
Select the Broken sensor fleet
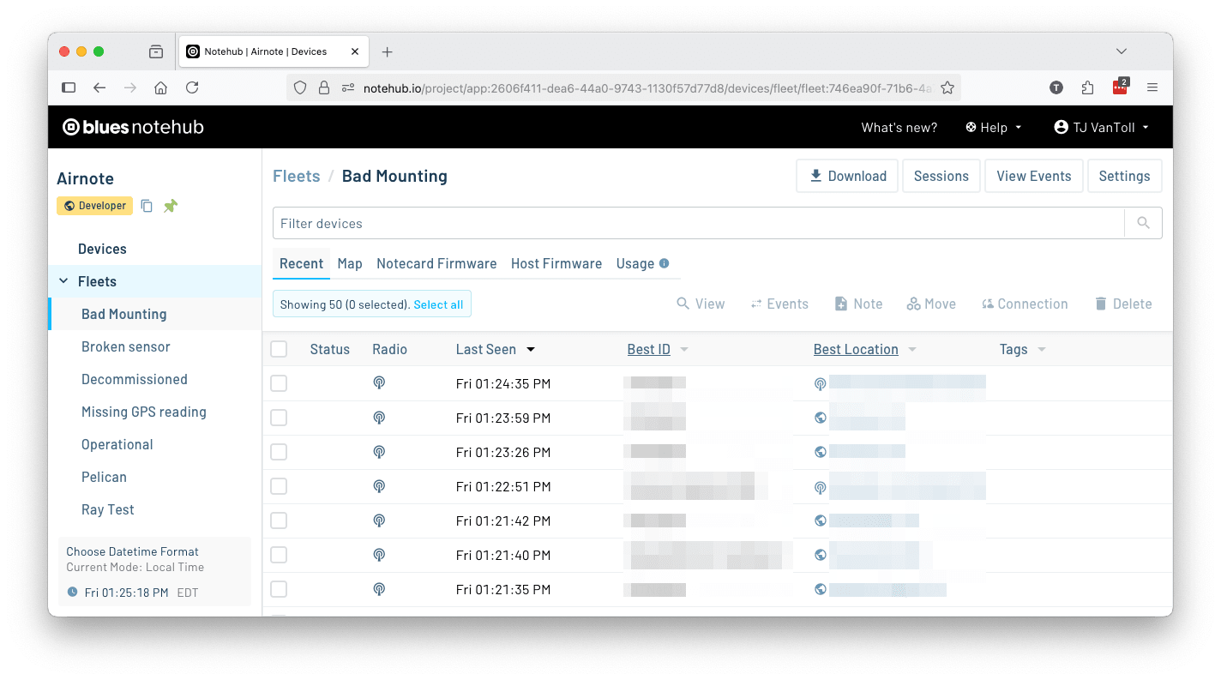[126, 346]
